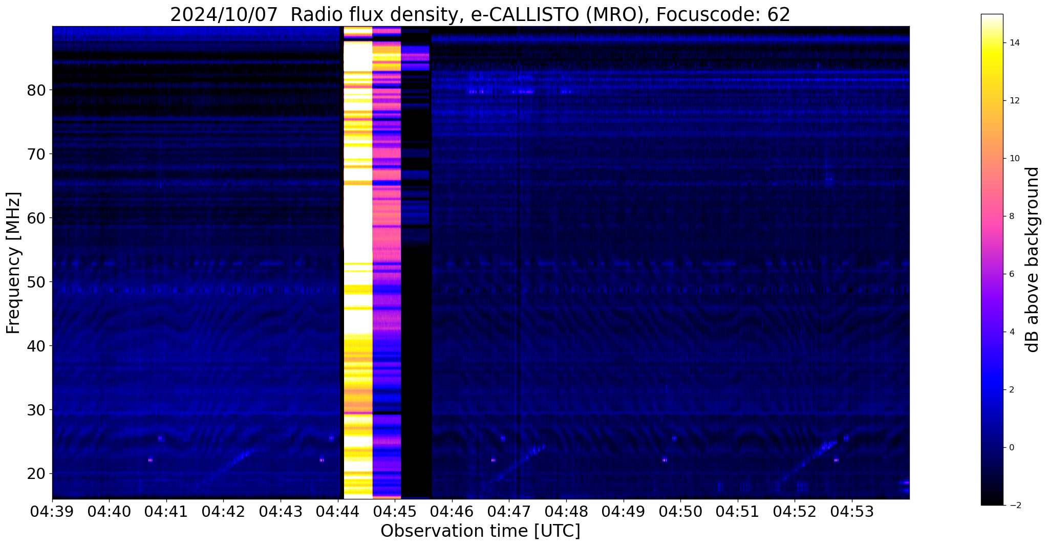Click the colorbar tick value 12
This screenshot has width=1048, height=546.
pos(1014,101)
